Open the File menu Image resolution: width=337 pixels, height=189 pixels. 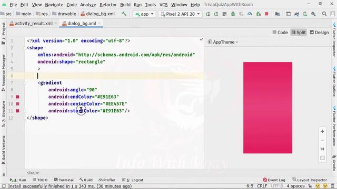click(13, 5)
